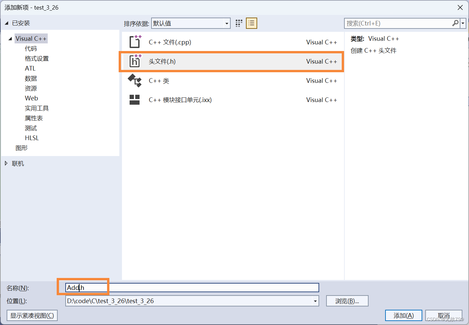Open the search options dropdown arrow
The width and height of the screenshot is (469, 325).
463,23
